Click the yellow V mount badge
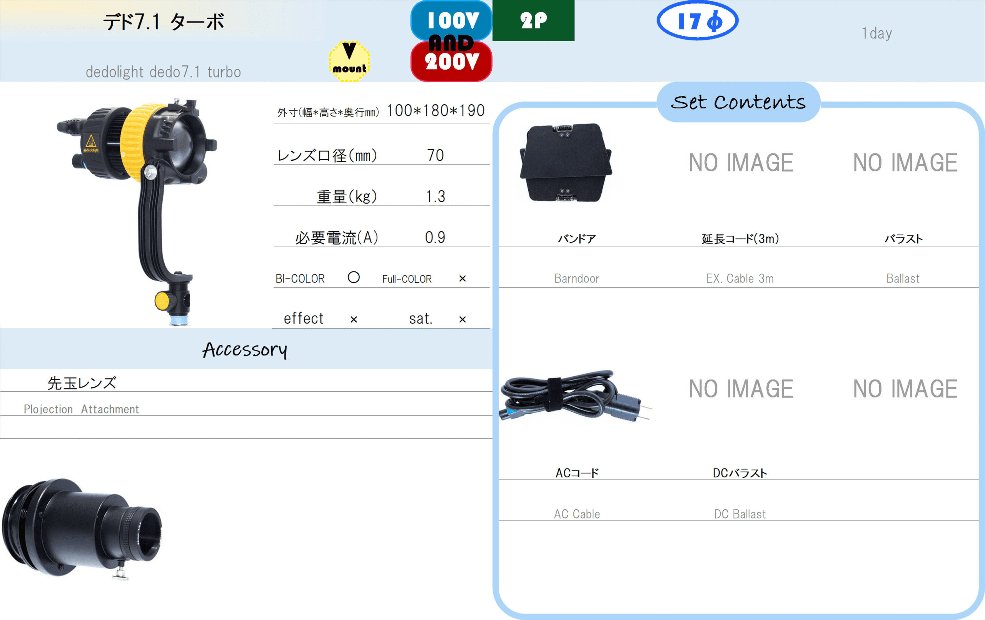Viewport: 985px width, 620px height. point(349,61)
